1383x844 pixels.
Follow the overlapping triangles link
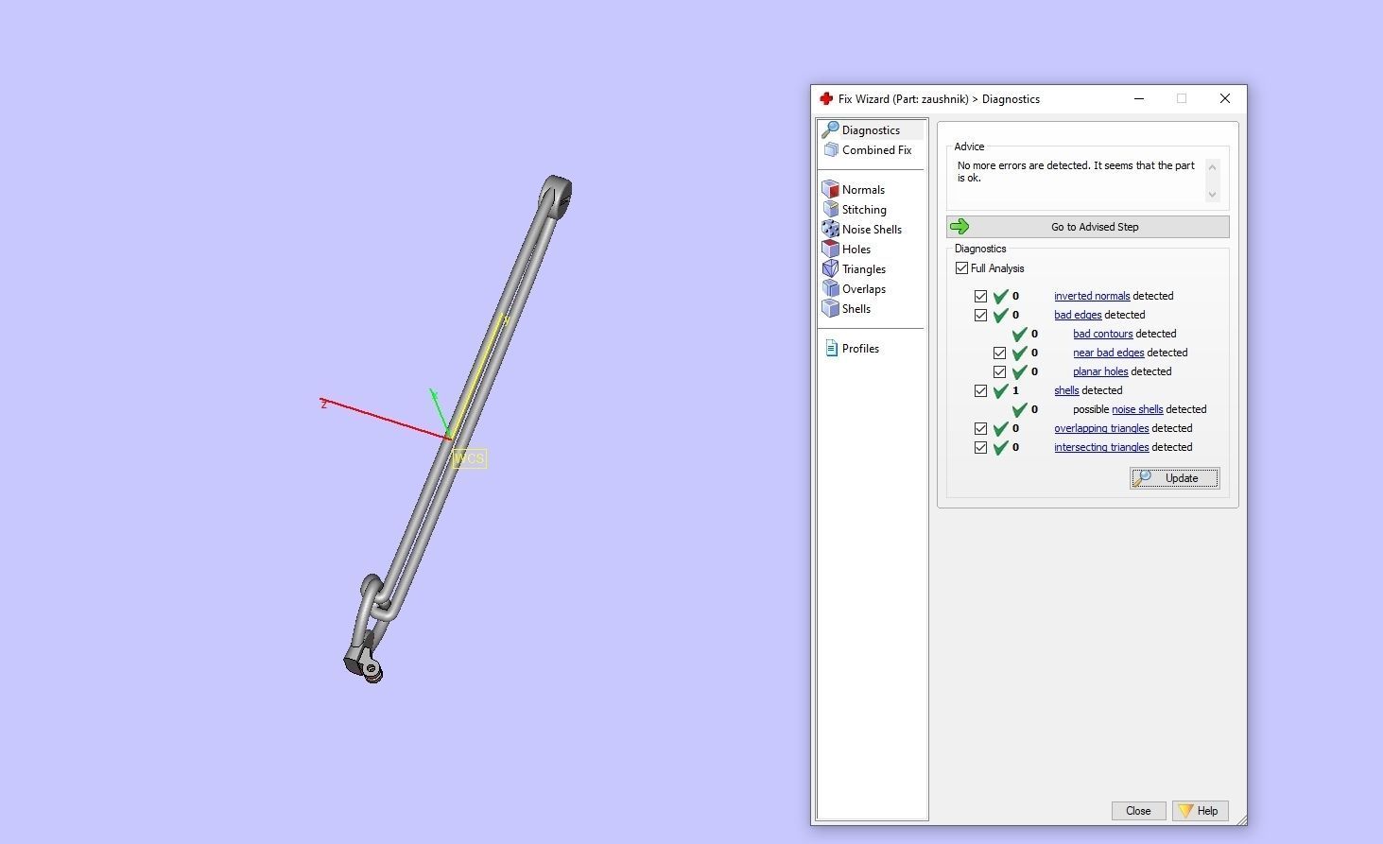1101,428
